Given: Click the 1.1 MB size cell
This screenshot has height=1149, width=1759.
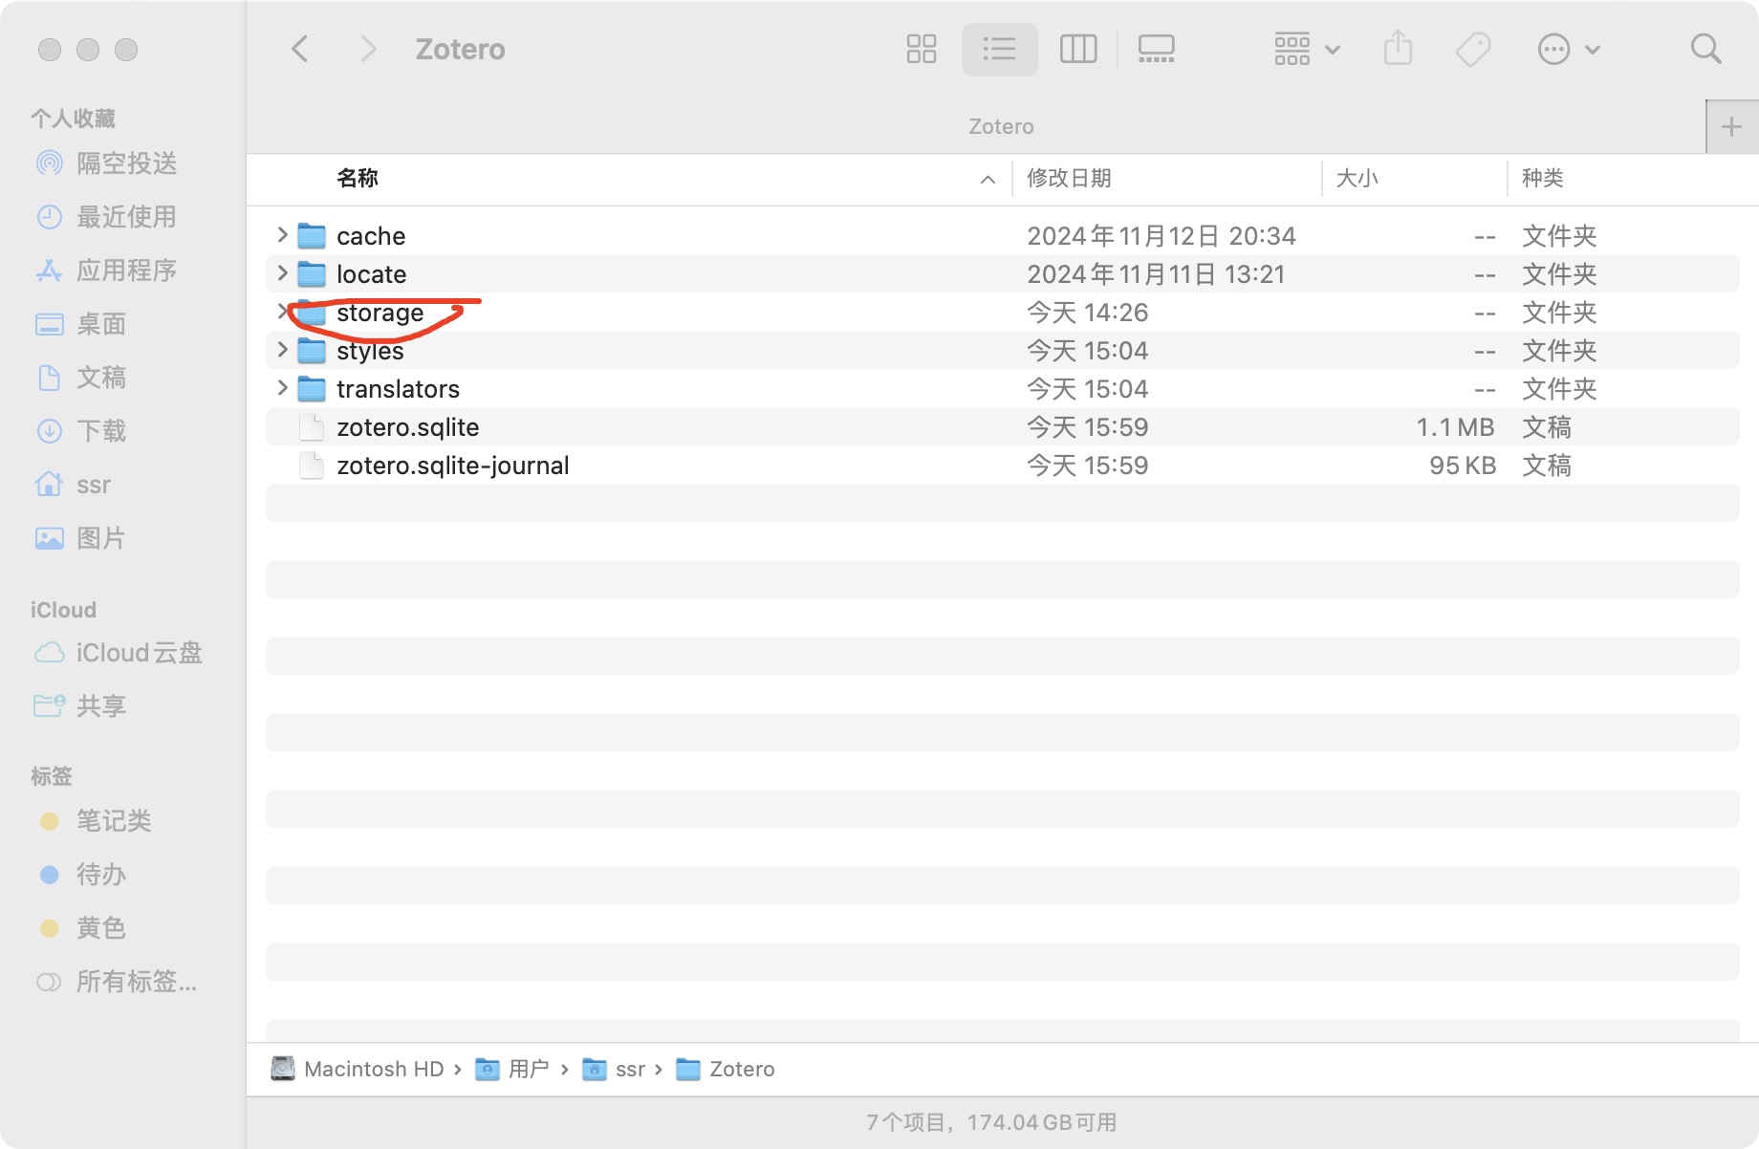Looking at the screenshot, I should click(1454, 427).
